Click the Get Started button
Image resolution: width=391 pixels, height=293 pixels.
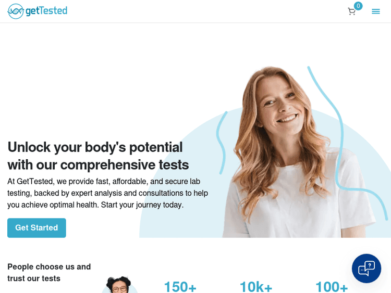[x=36, y=228]
